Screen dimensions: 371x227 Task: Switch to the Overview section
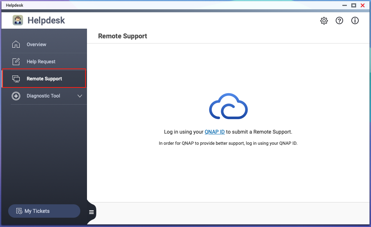click(36, 44)
